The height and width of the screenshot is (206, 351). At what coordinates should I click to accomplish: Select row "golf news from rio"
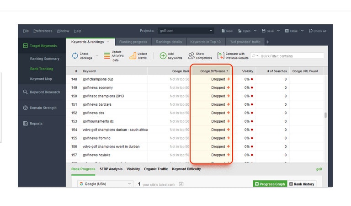click(195, 138)
